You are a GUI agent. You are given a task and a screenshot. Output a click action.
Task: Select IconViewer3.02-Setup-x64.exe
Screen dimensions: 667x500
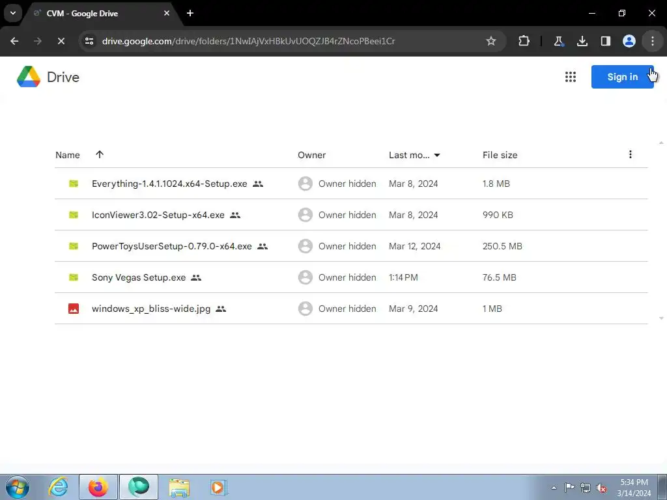point(158,215)
